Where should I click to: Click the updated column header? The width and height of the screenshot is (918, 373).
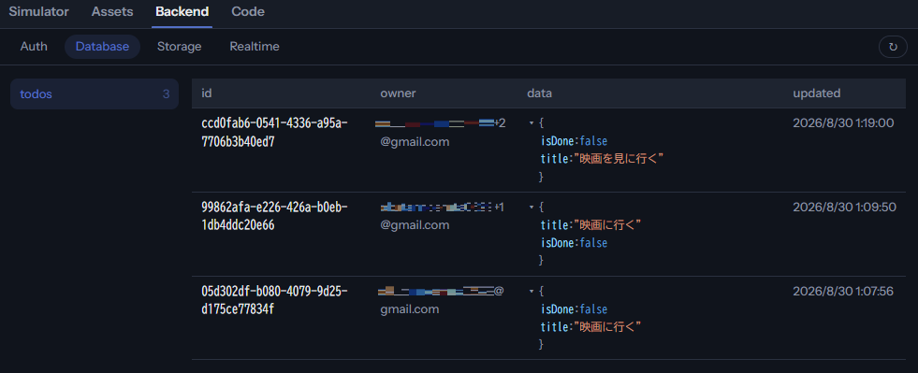pos(817,93)
